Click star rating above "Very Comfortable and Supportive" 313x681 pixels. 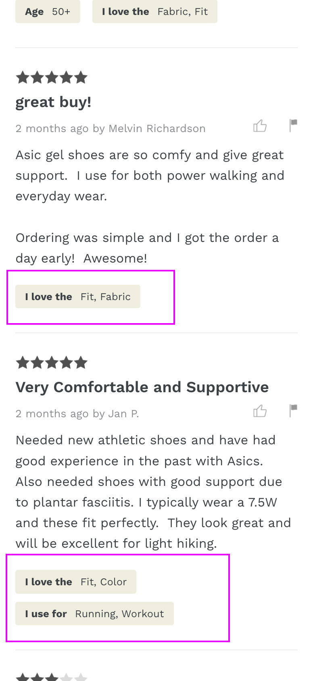tap(52, 363)
